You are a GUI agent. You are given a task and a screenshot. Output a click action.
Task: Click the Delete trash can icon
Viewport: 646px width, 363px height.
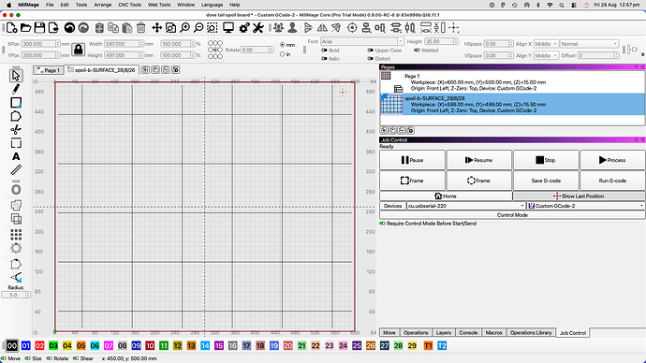[x=140, y=27]
